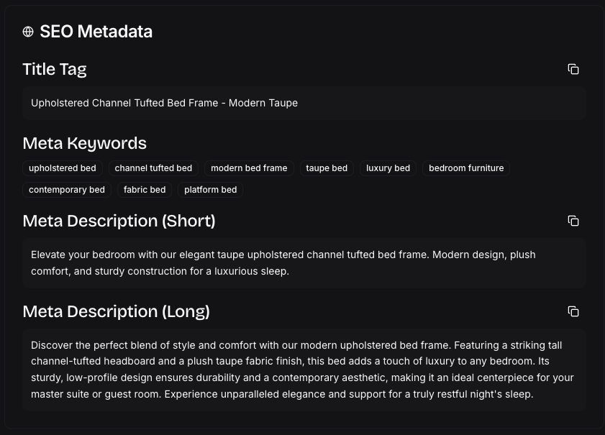Copy the Meta Description (Long) text
Viewport: 605px width, 435px height.
click(573, 311)
